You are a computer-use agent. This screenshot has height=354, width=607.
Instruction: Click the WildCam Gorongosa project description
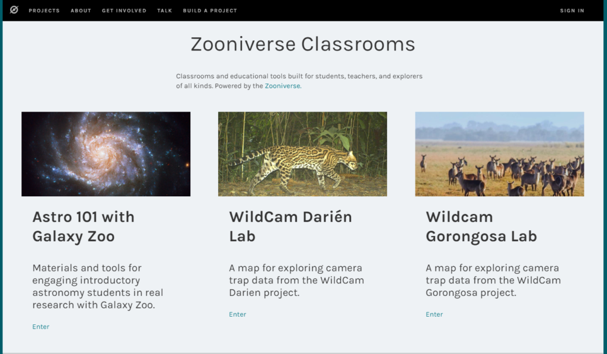493,280
